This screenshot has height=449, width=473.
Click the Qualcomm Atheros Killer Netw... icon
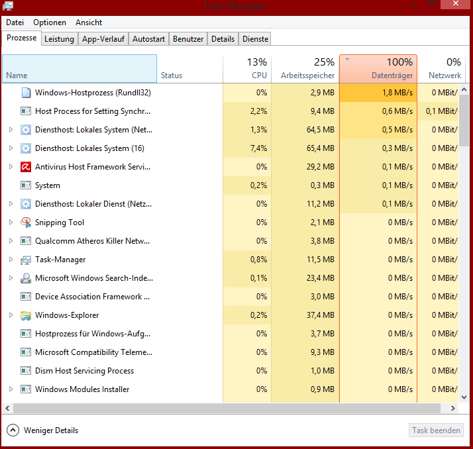coord(26,241)
